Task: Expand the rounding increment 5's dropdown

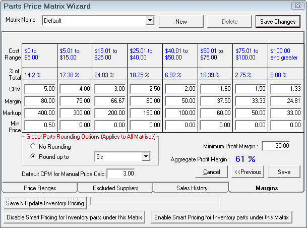Action: point(146,157)
